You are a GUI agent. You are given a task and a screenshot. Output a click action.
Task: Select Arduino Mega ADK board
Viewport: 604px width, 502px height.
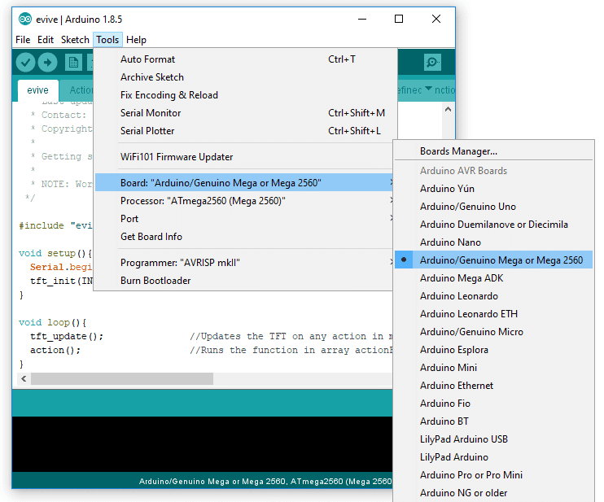(x=493, y=278)
